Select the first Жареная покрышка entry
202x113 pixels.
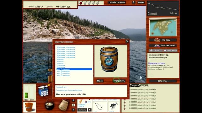(66, 47)
